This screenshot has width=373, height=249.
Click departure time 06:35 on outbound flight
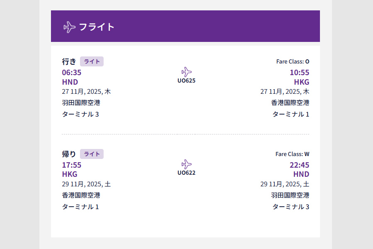(73, 72)
